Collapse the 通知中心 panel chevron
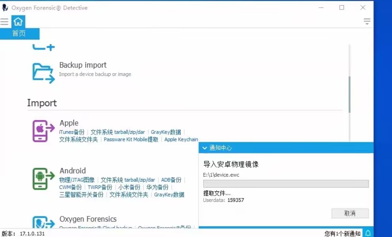 click(x=205, y=148)
